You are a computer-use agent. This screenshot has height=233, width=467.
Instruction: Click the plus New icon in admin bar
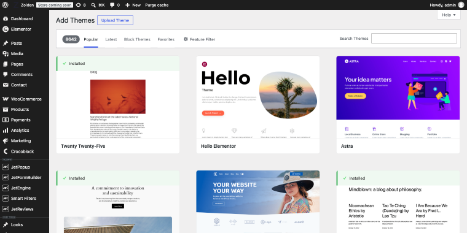(x=127, y=5)
